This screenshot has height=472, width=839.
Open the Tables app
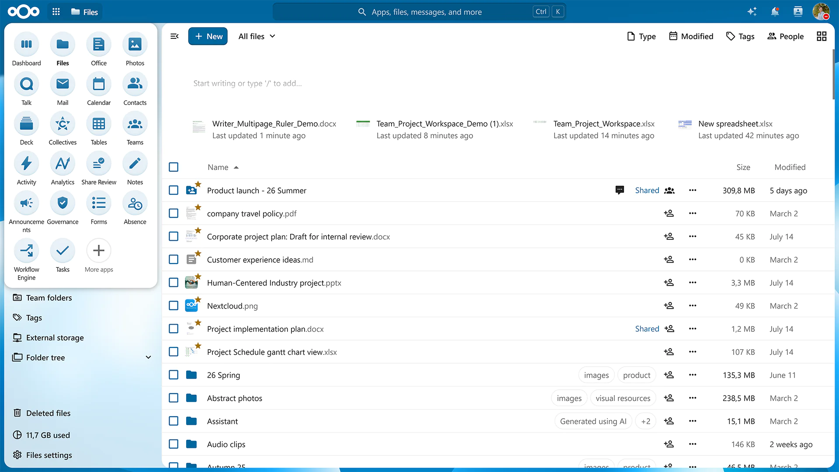(x=99, y=128)
